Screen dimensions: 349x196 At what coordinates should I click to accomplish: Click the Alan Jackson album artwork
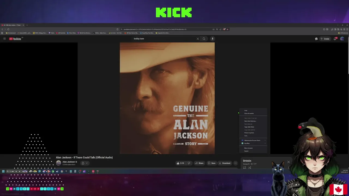click(x=167, y=98)
